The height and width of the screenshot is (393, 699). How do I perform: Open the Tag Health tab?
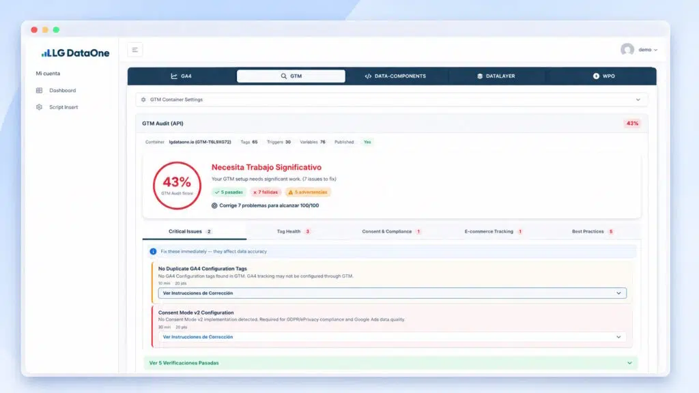pos(294,232)
